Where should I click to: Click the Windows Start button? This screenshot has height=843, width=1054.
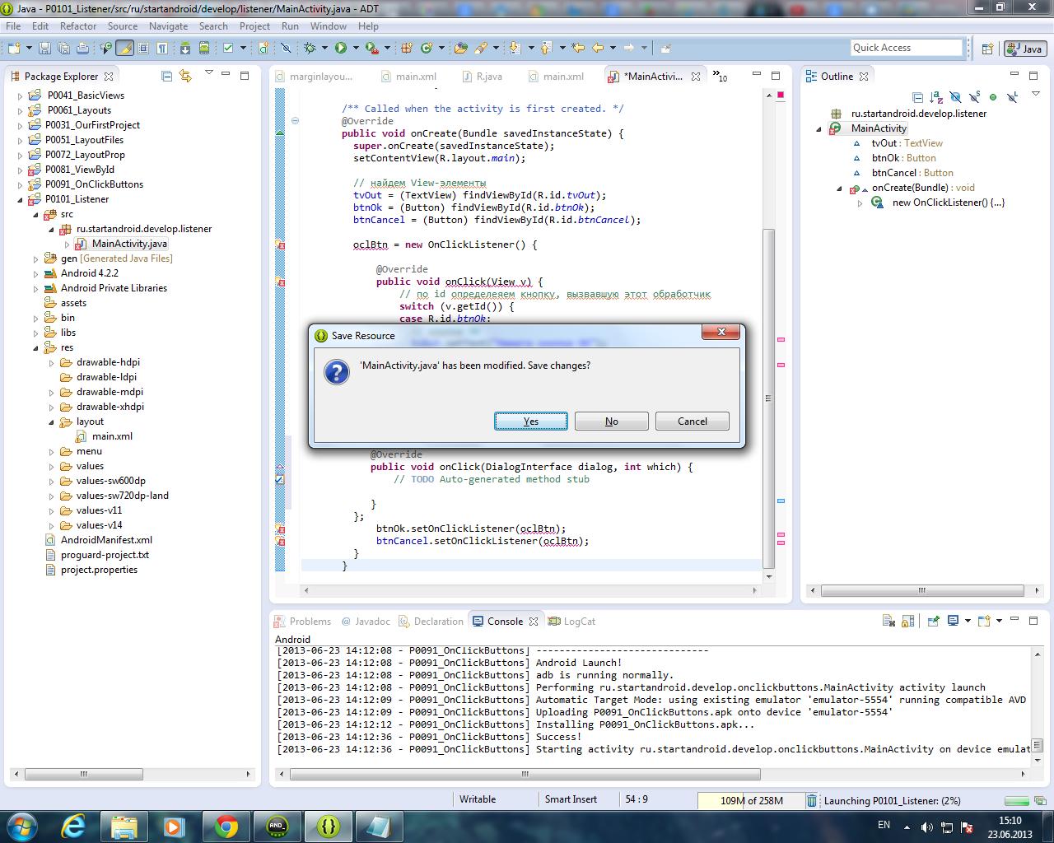21,826
